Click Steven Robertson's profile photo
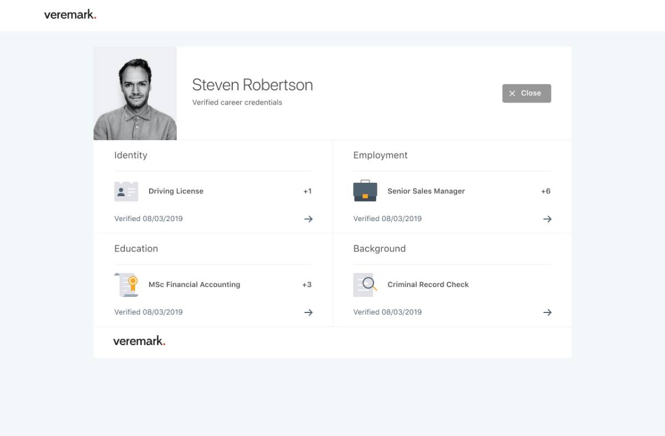Screen dimensions: 665x436 coord(135,93)
